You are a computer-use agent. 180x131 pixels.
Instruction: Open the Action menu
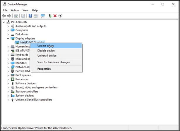15,10
